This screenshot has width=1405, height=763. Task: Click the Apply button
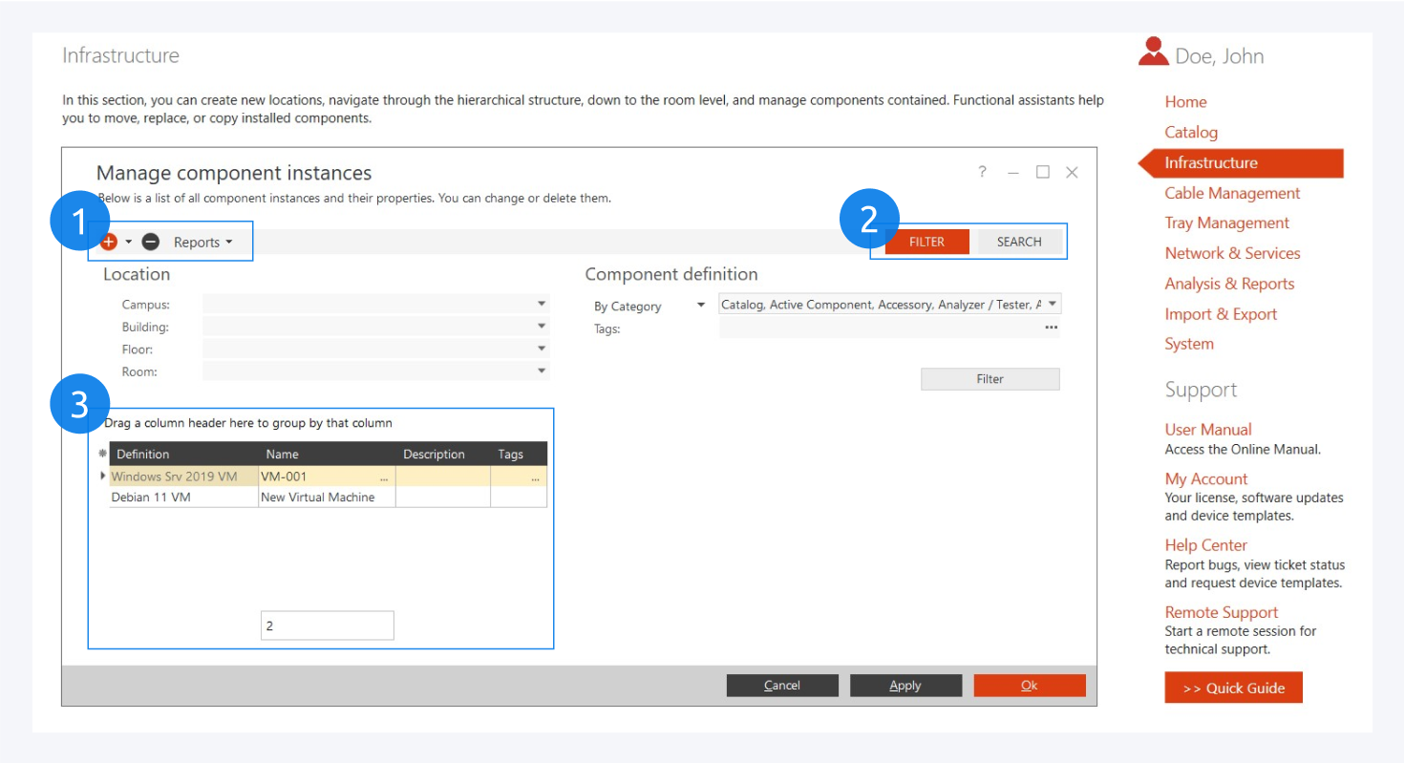coord(905,686)
